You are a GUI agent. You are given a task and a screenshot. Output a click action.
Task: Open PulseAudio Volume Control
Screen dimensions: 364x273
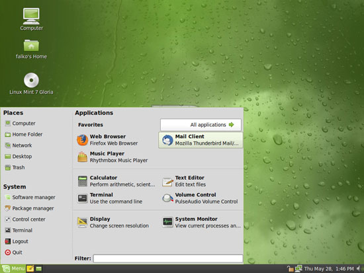[x=201, y=198]
